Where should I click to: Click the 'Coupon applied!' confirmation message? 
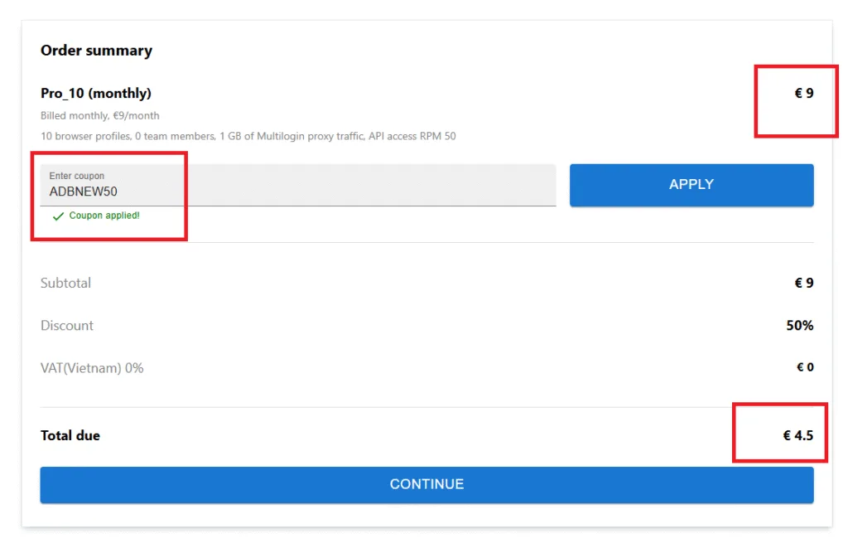tap(104, 216)
